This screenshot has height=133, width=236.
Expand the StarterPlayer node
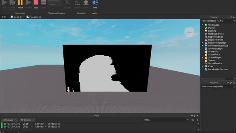(x=202, y=58)
